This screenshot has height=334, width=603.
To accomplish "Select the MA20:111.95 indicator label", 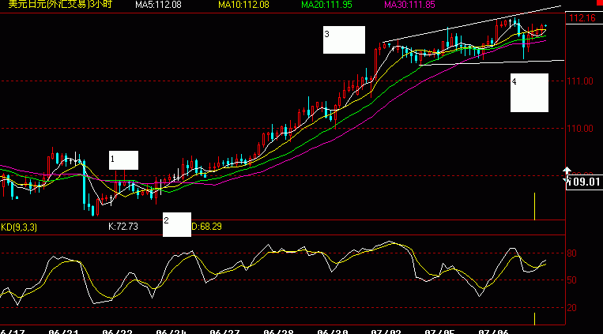I will click(326, 5).
